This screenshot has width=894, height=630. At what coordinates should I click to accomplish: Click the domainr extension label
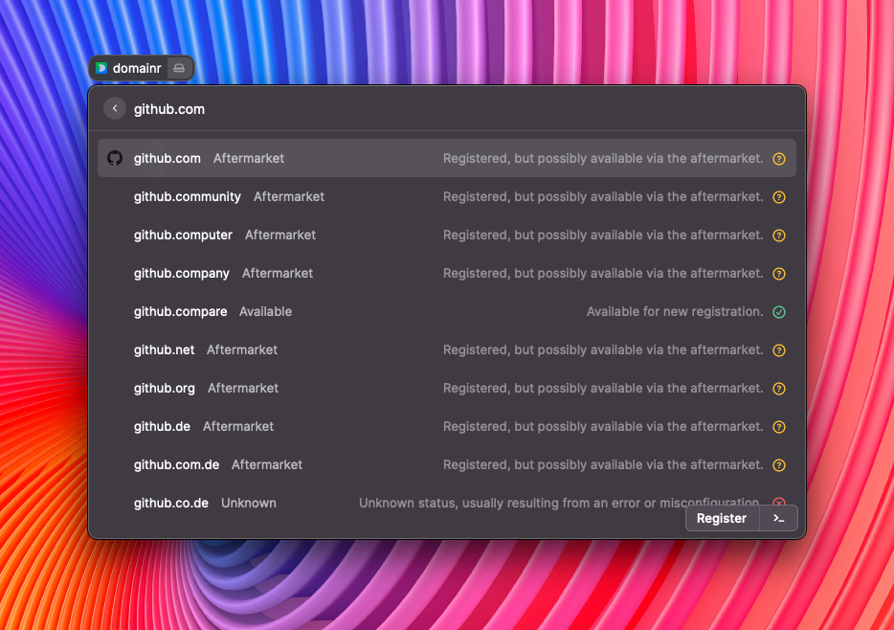137,68
